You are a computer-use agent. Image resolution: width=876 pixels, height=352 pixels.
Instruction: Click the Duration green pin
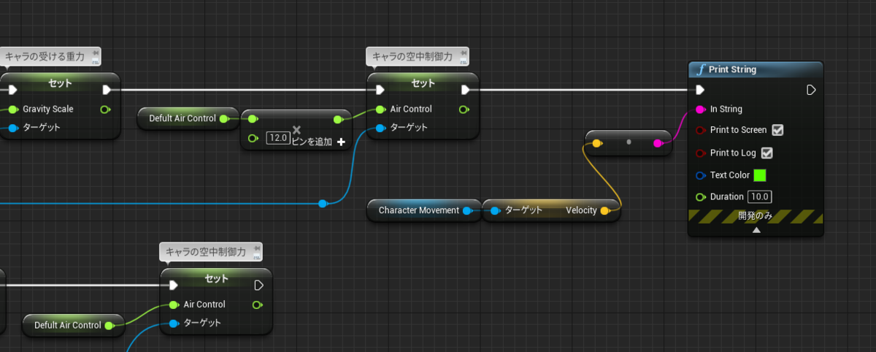(x=700, y=196)
